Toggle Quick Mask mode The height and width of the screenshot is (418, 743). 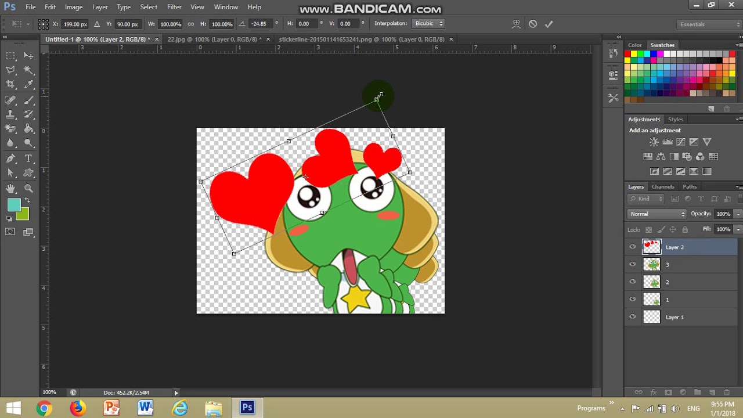10,232
